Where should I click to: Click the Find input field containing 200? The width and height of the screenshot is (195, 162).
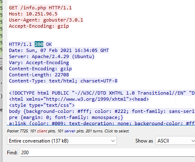(x=108, y=153)
